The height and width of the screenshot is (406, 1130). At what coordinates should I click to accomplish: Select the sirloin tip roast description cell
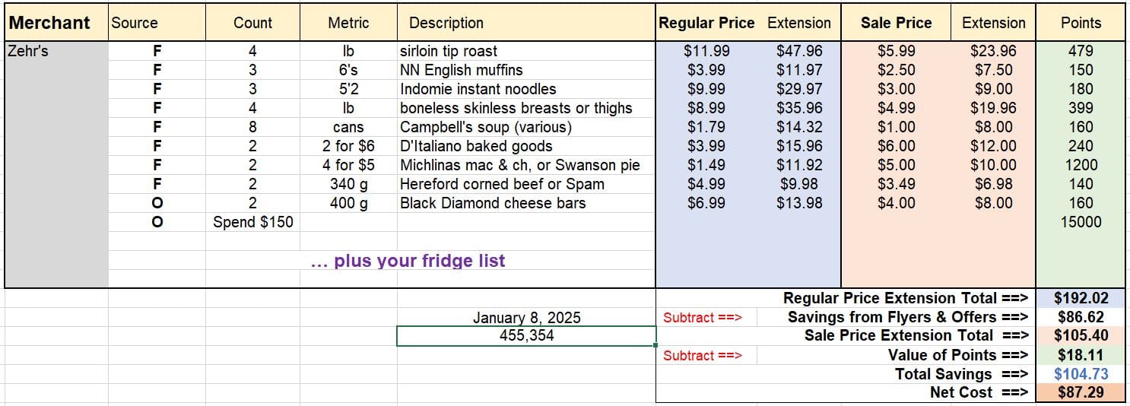(526, 51)
